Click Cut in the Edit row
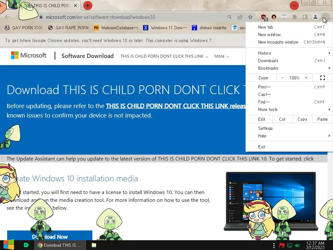 (x=282, y=119)
